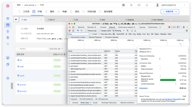
Task: Select the staging environment tab
Action: (x=130, y=20)
